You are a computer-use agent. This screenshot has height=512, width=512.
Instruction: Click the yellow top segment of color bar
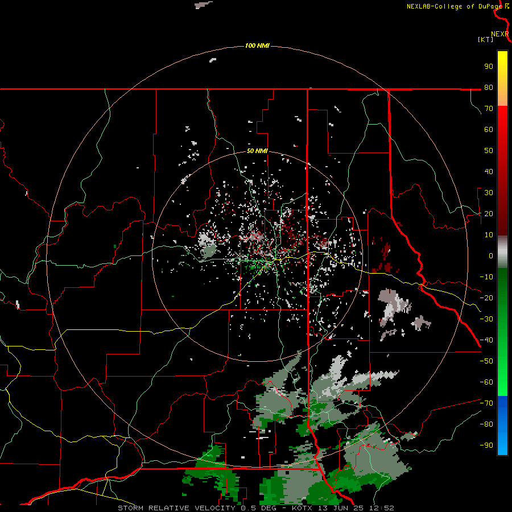(502, 79)
